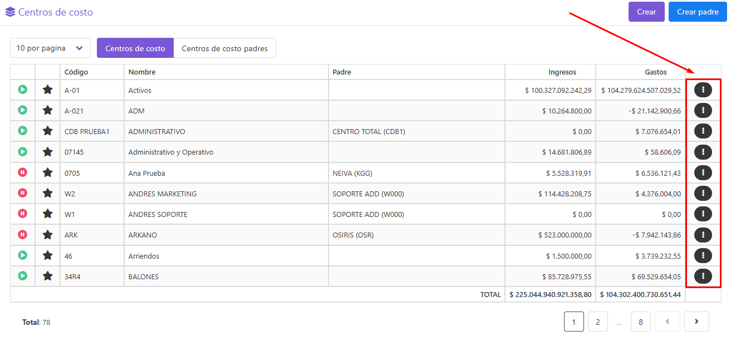
Task: Open options menu for BALONES row
Action: (703, 276)
